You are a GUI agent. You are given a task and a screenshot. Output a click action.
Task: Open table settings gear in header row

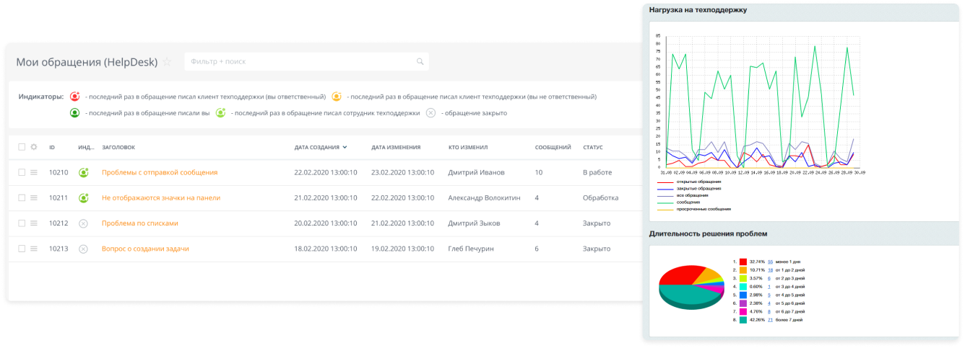click(x=33, y=147)
